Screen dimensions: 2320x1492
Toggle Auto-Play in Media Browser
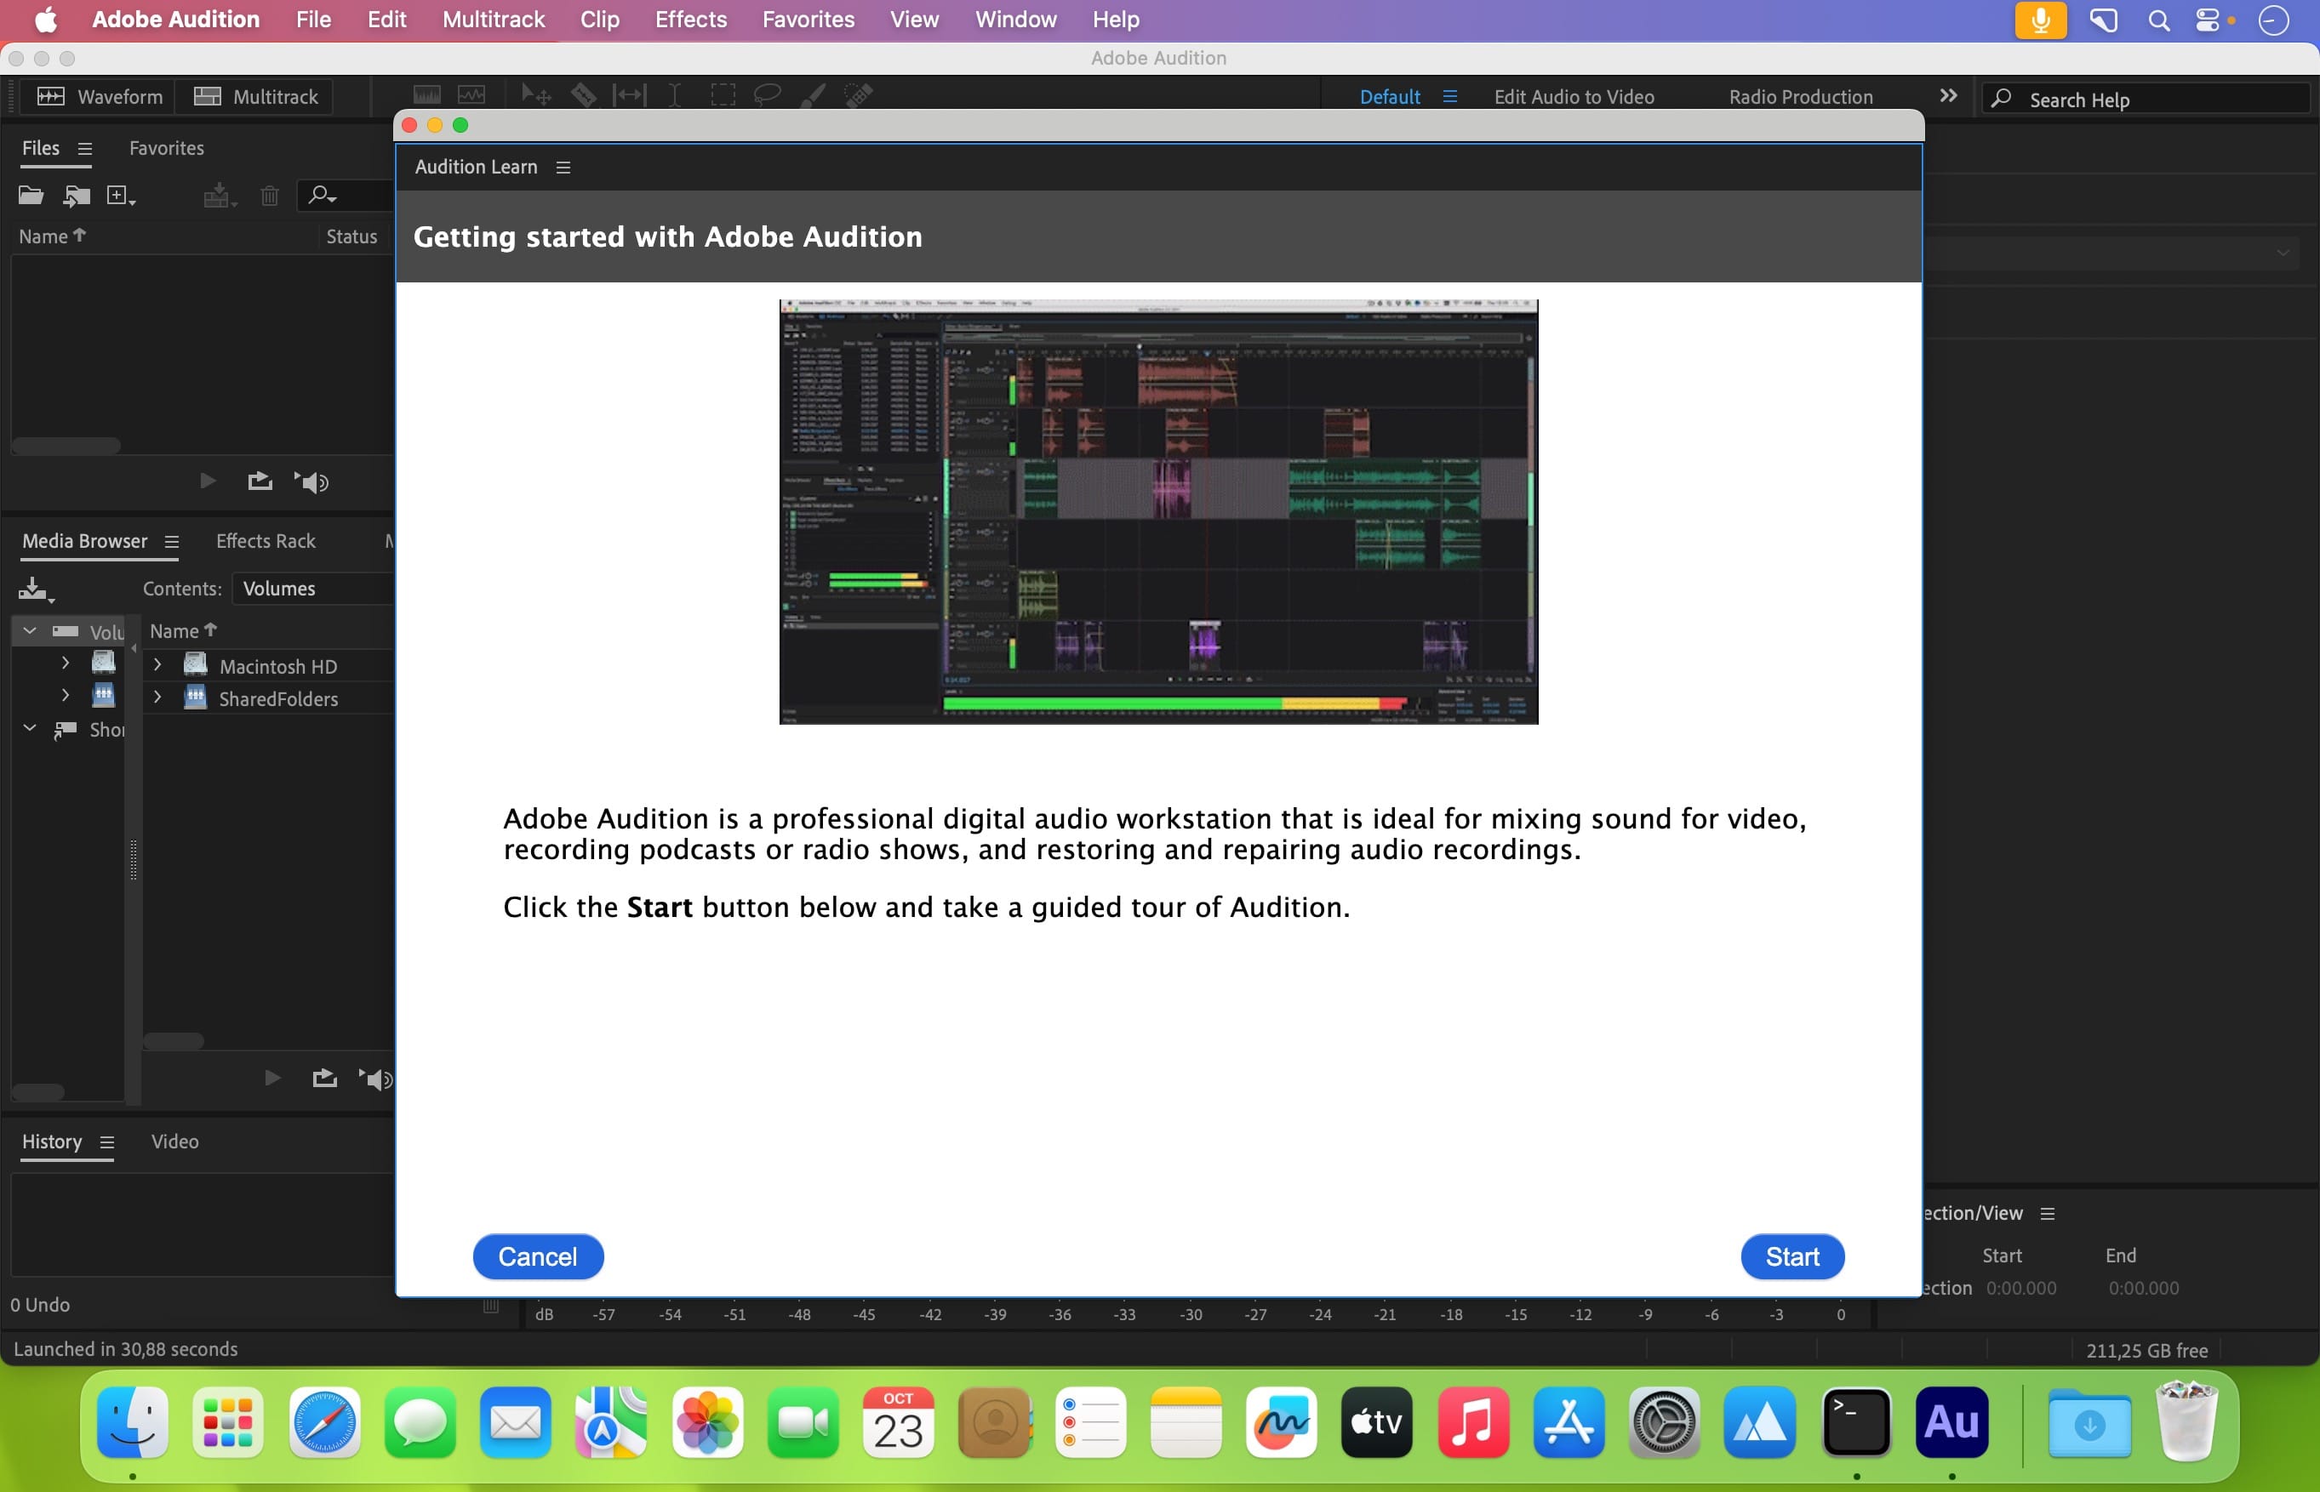[376, 1079]
